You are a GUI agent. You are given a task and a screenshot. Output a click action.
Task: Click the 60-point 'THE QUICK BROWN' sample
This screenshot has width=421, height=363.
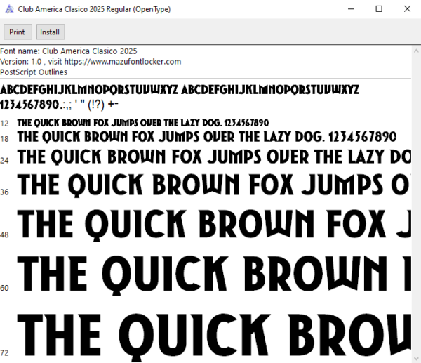(x=214, y=275)
